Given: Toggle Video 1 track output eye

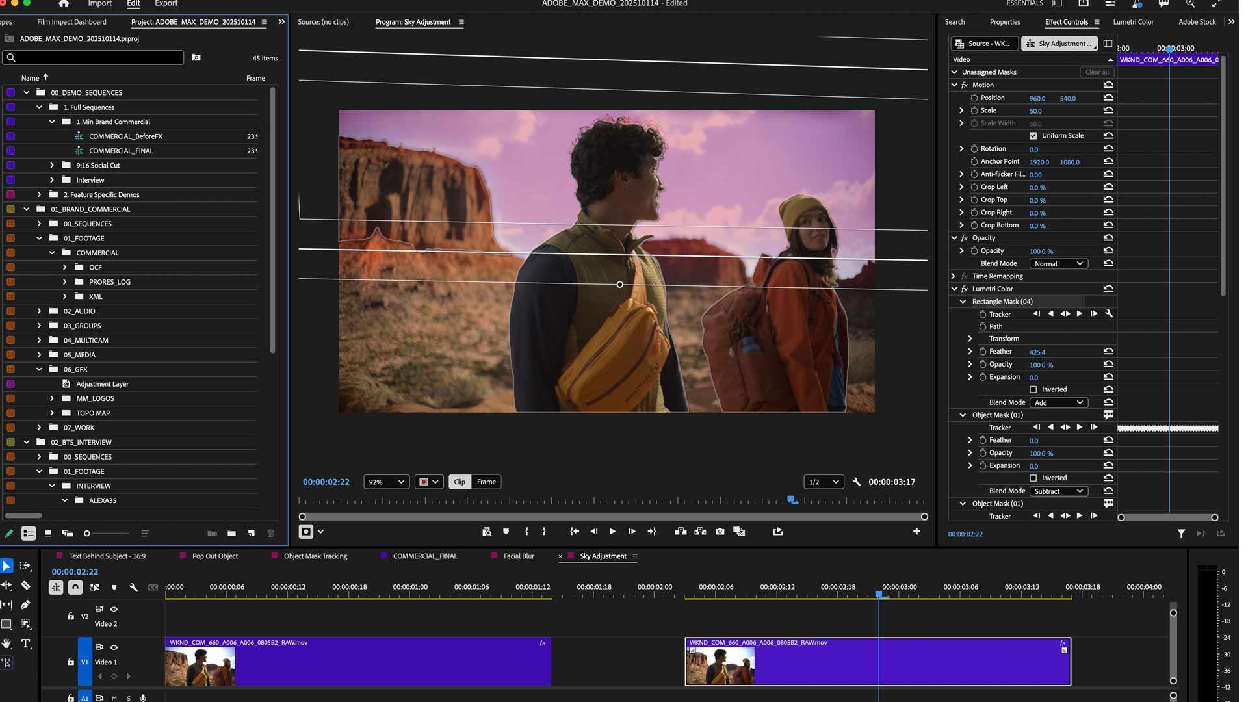Looking at the screenshot, I should click(x=114, y=647).
